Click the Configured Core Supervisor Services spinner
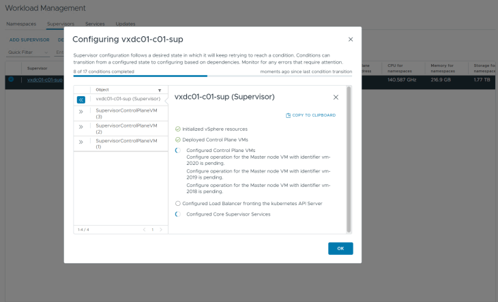Image resolution: width=498 pixels, height=302 pixels. tap(178, 214)
